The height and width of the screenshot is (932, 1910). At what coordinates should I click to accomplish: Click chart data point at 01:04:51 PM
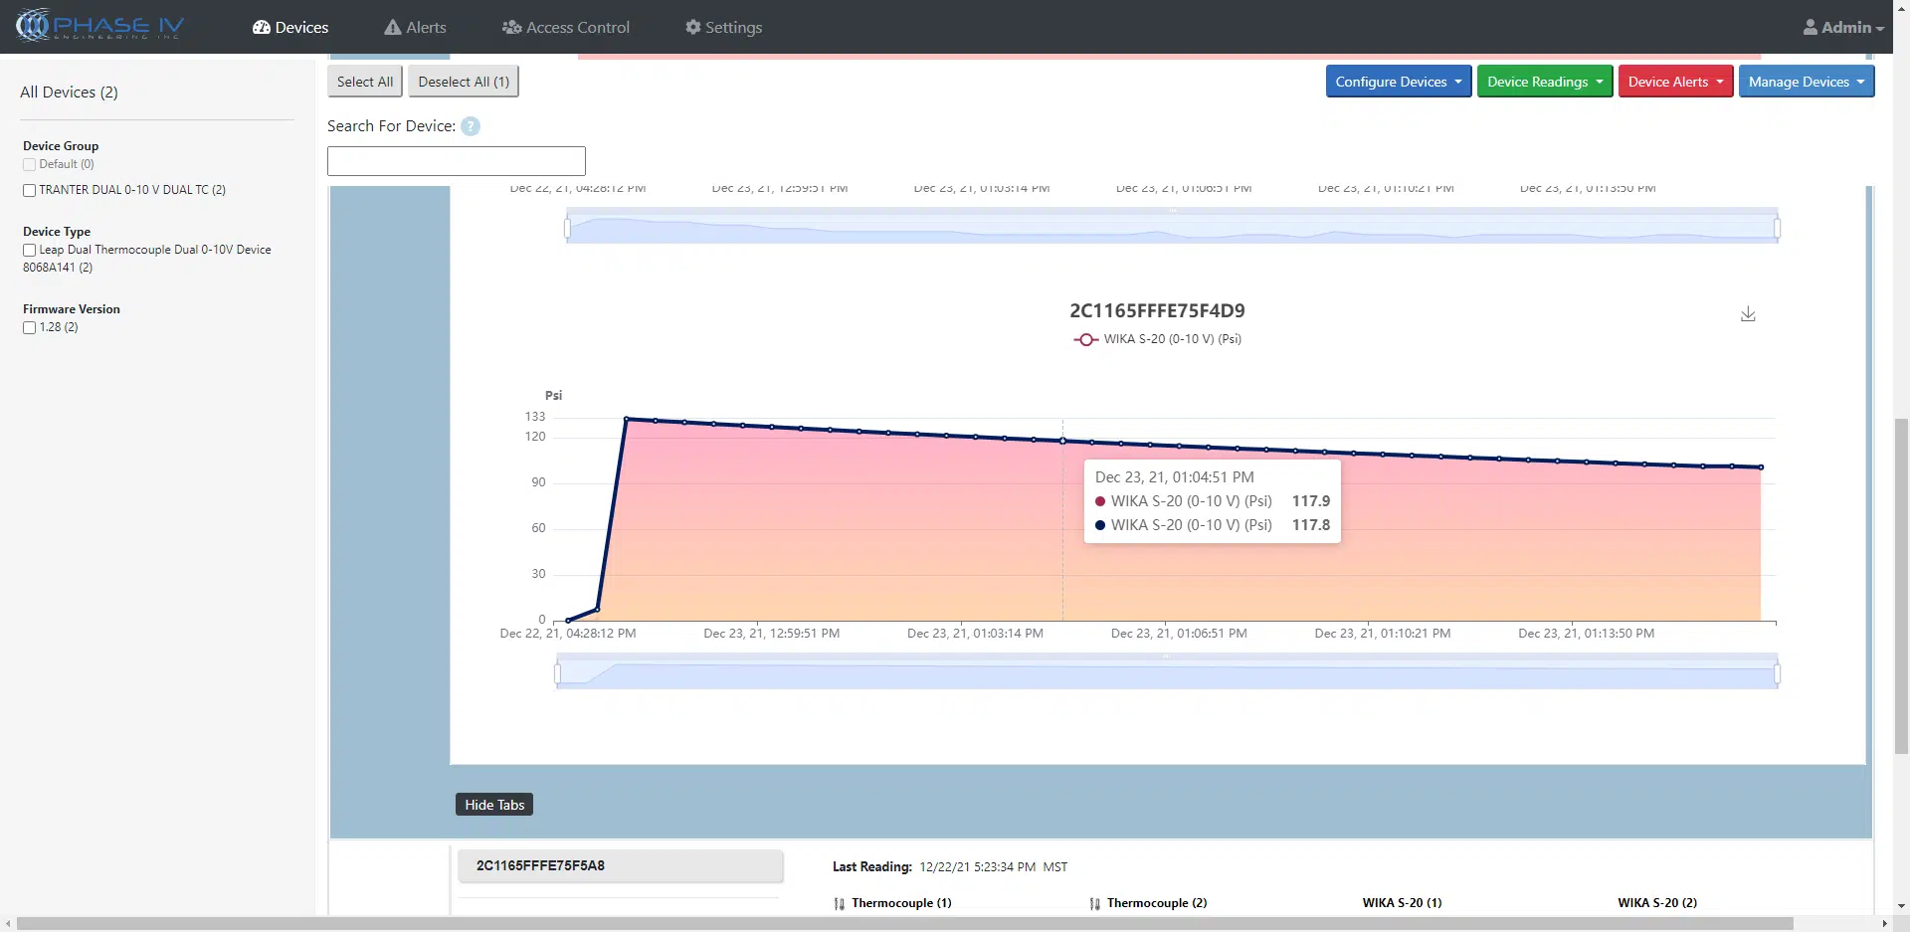tap(1062, 441)
